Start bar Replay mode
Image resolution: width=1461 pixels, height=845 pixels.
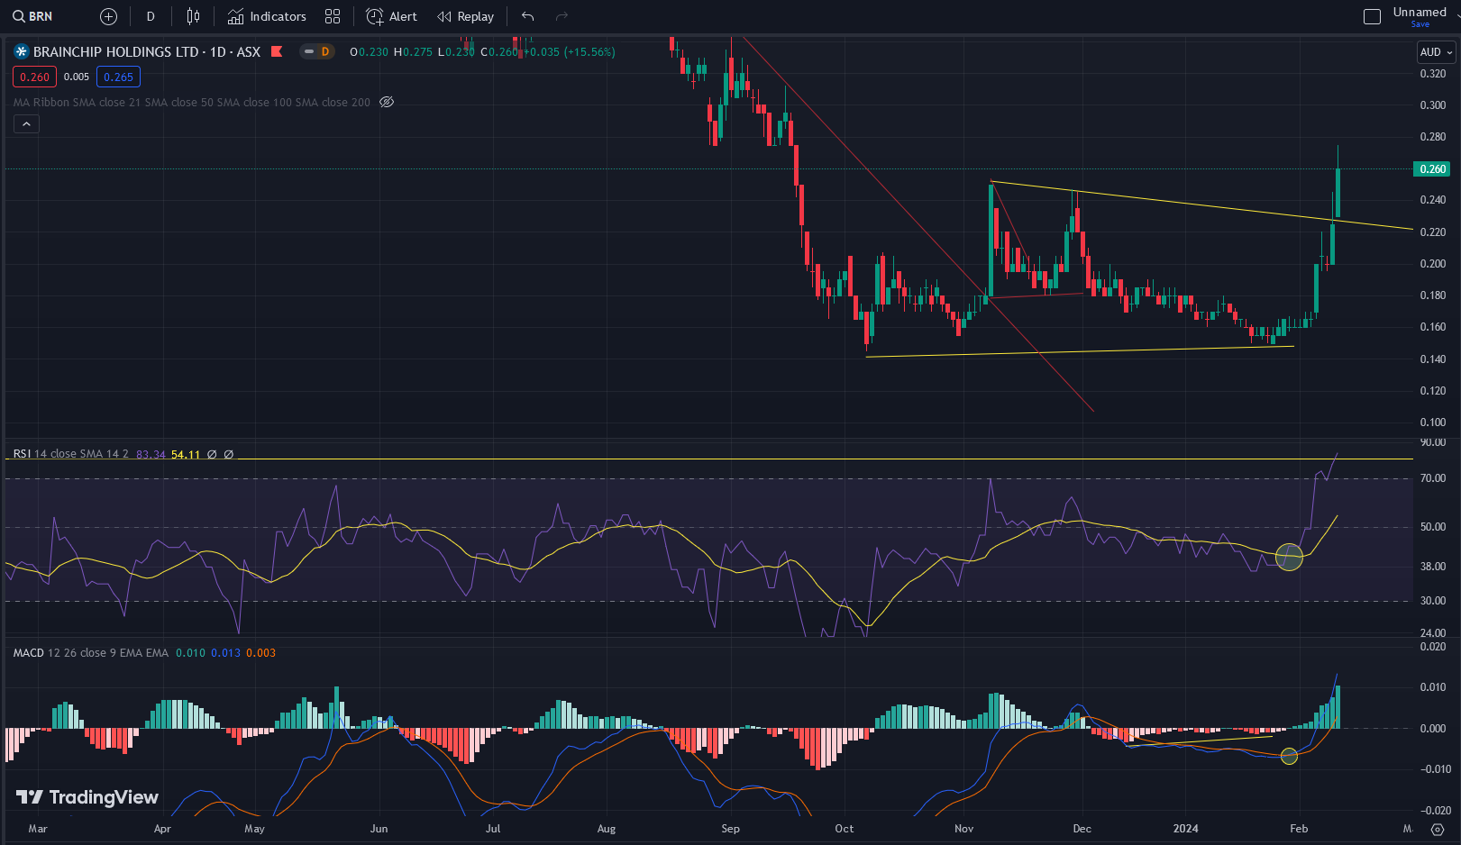click(x=466, y=16)
